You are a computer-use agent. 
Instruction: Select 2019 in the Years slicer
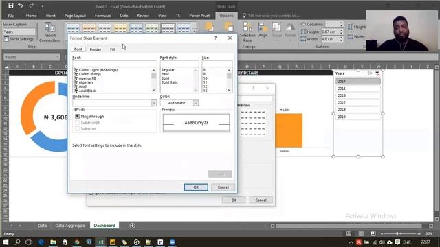[x=358, y=117]
